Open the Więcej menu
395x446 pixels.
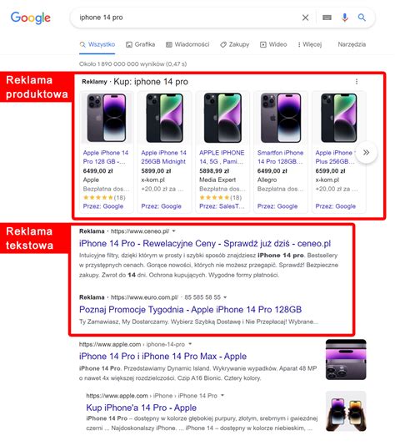pos(310,44)
